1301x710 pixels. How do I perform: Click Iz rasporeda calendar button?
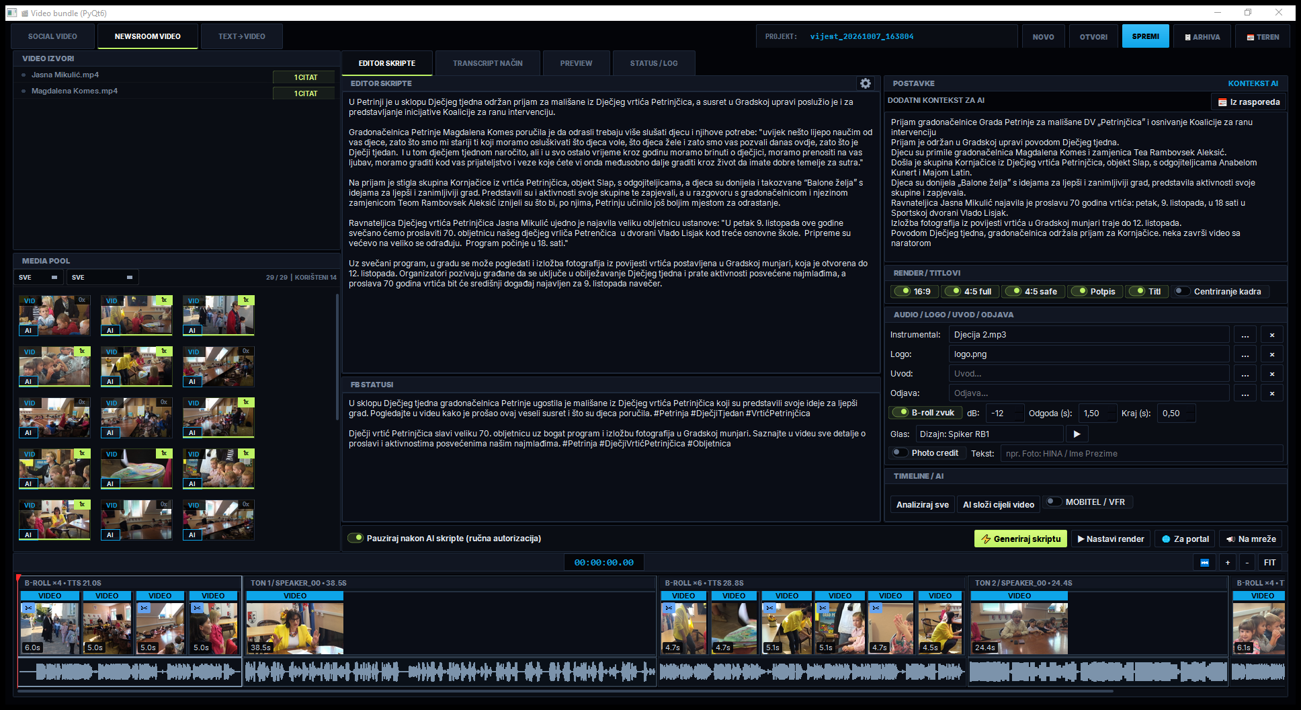[x=1249, y=102]
